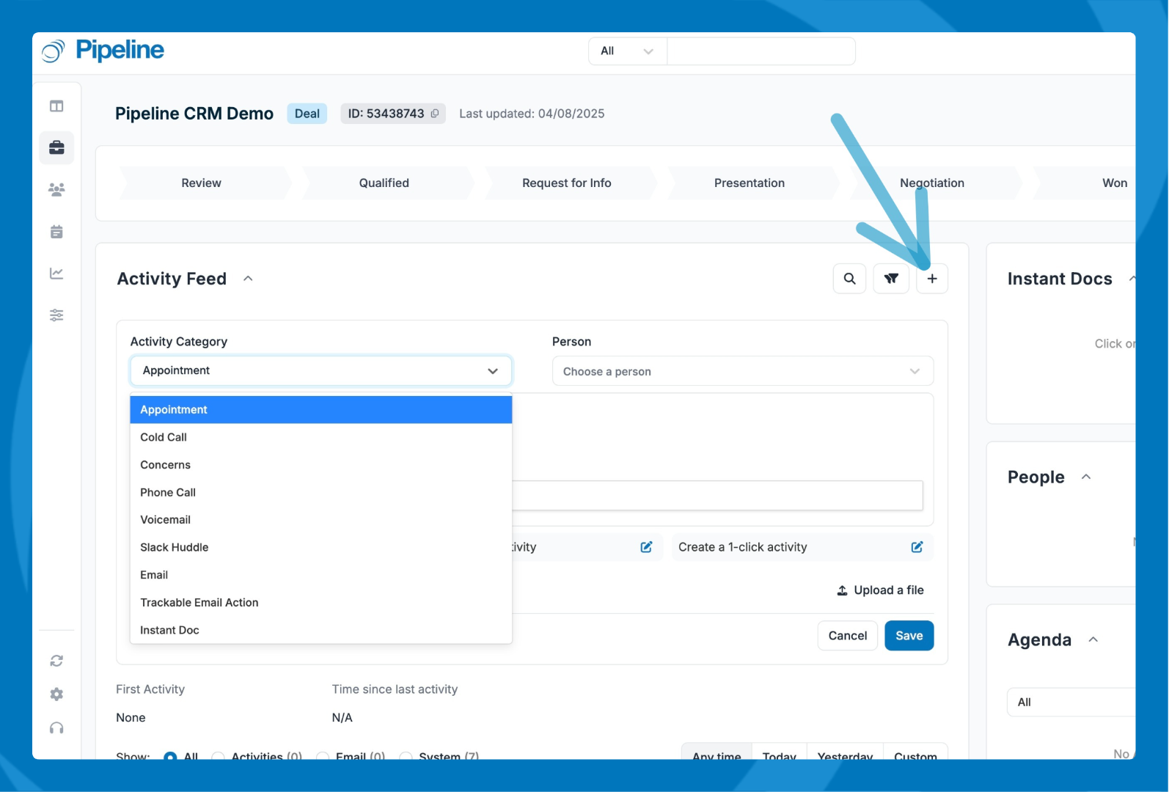The image size is (1169, 792).
Task: Collapse the Instant Docs panel chevron
Action: click(1132, 279)
